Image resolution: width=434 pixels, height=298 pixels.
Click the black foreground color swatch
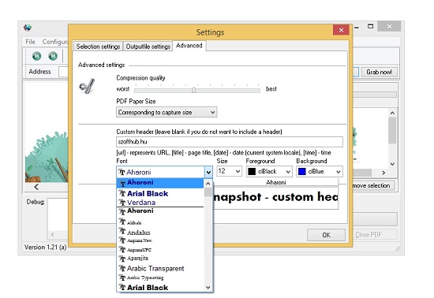252,171
